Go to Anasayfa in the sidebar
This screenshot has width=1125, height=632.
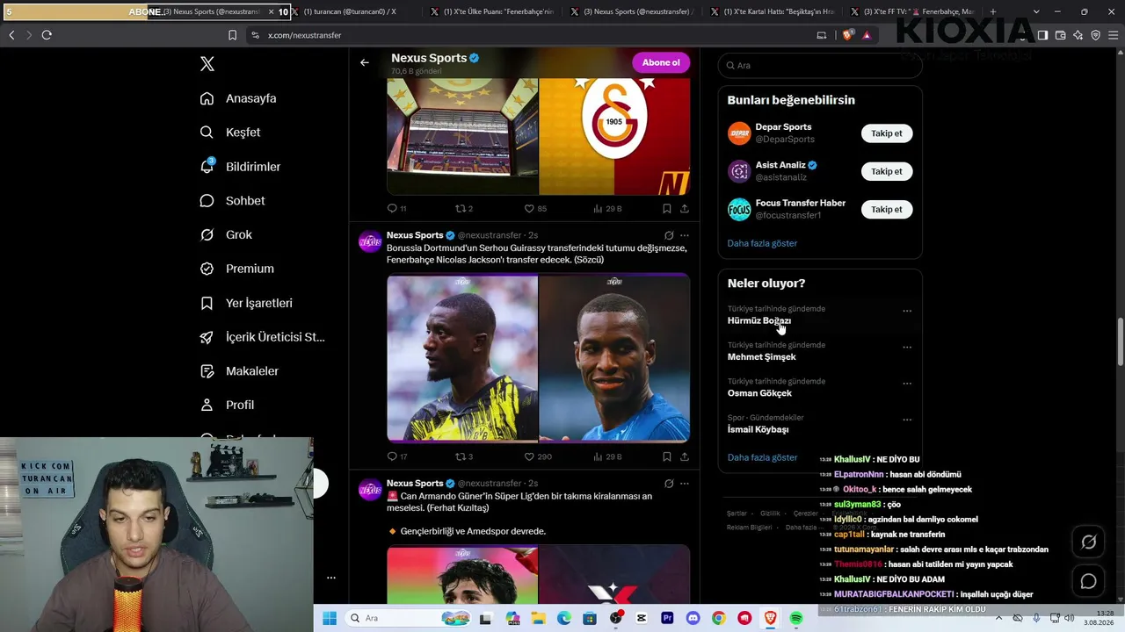click(x=238, y=98)
